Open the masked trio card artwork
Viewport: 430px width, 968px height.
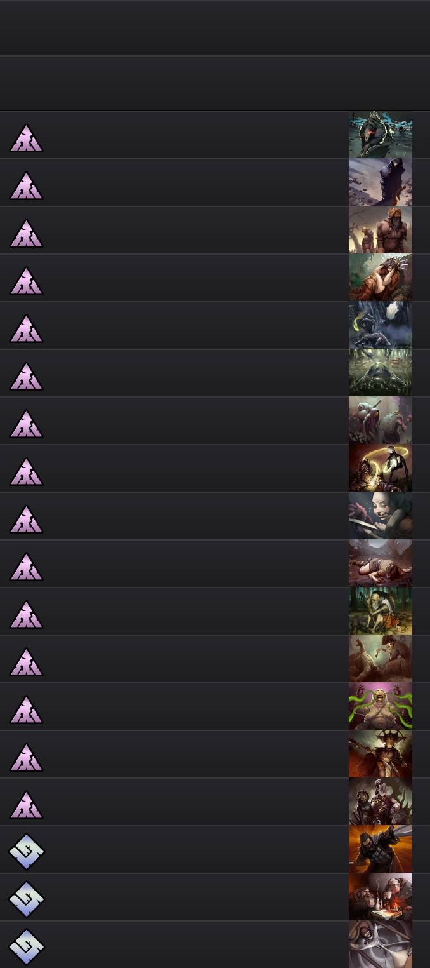pyautogui.click(x=381, y=802)
